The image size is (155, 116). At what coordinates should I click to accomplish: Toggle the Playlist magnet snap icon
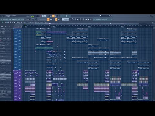(x=3, y=22)
